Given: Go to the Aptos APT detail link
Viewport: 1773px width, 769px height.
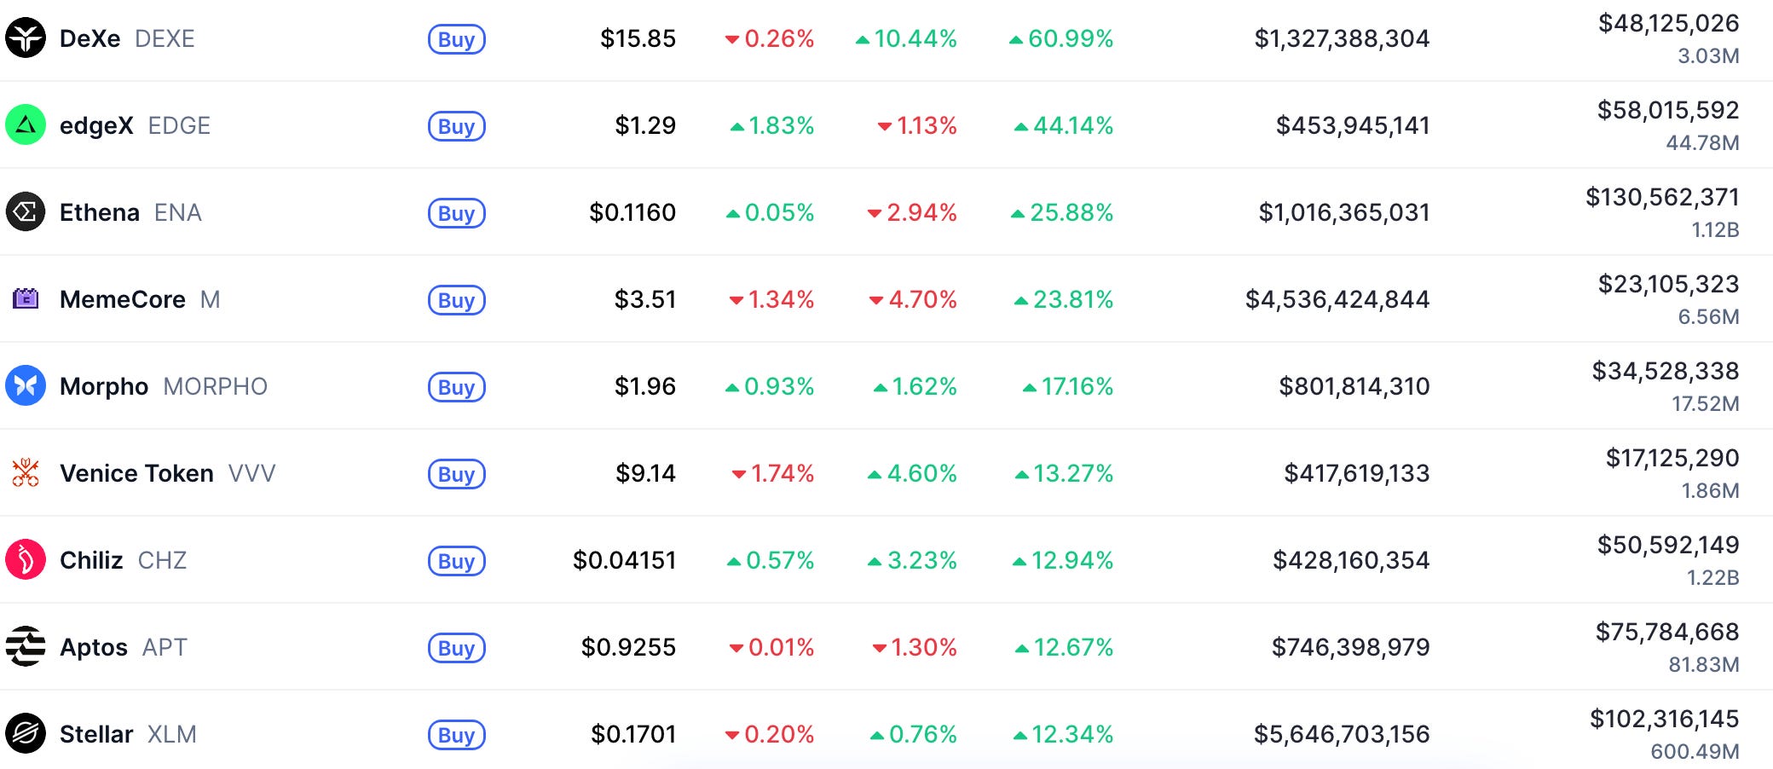Looking at the screenshot, I should click(x=123, y=647).
